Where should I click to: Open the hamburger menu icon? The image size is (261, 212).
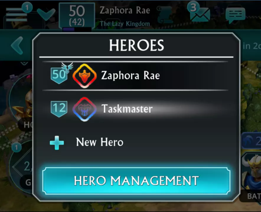(16, 15)
